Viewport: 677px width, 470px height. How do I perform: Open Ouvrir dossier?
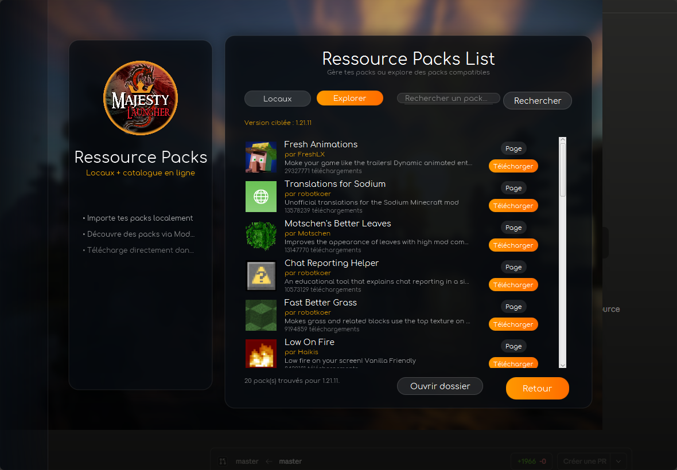[x=440, y=386]
